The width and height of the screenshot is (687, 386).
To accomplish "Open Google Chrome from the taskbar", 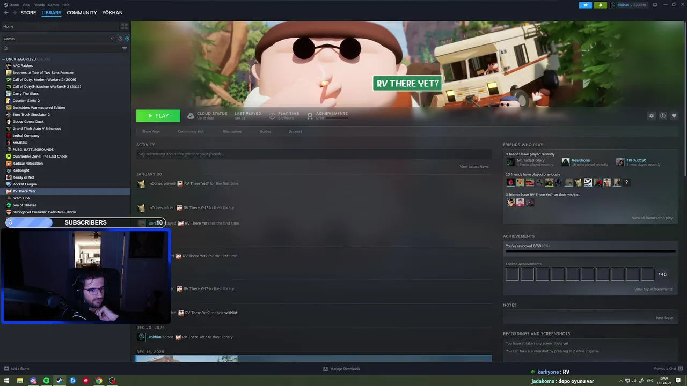I will pyautogui.click(x=99, y=381).
